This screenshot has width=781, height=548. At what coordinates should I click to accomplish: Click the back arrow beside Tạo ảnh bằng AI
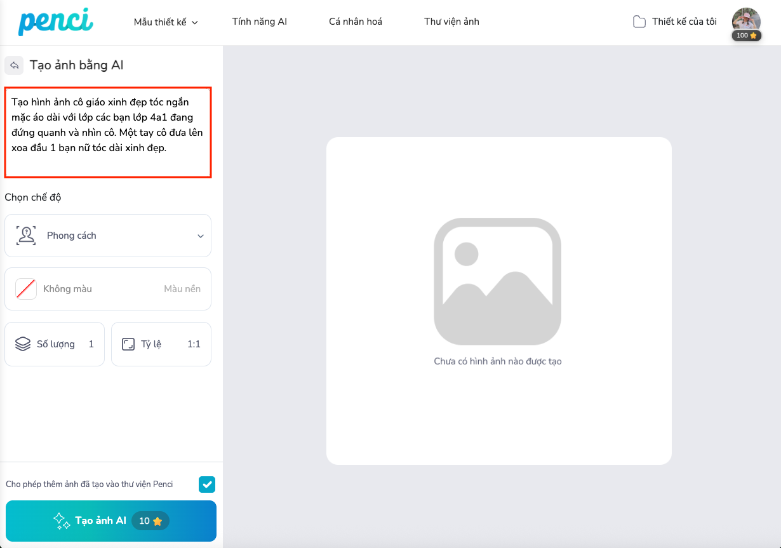pyautogui.click(x=14, y=65)
